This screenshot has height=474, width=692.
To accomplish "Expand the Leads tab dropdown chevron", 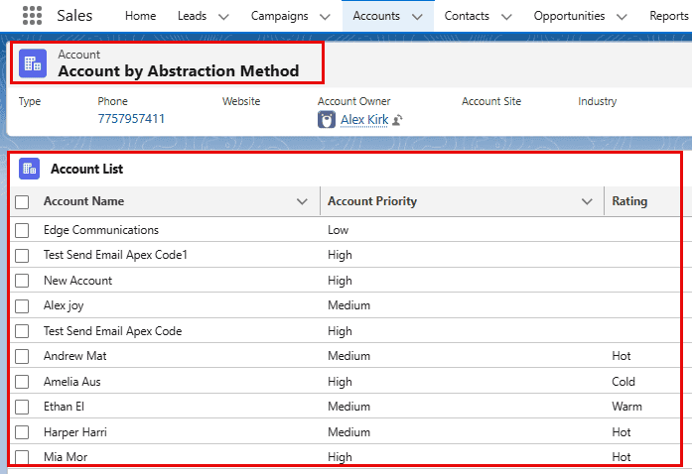I will click(x=223, y=17).
